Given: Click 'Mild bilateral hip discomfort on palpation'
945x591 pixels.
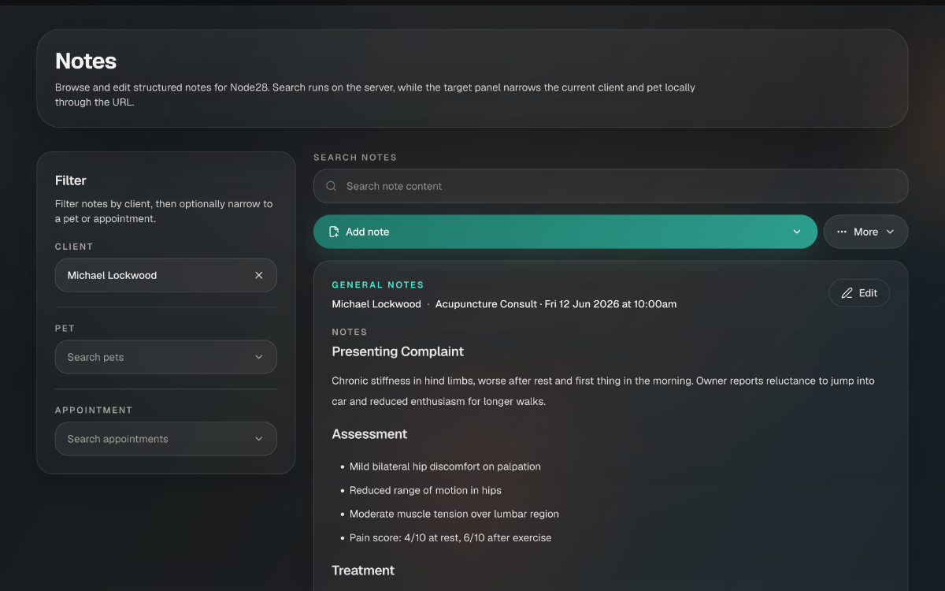Looking at the screenshot, I should pos(445,466).
